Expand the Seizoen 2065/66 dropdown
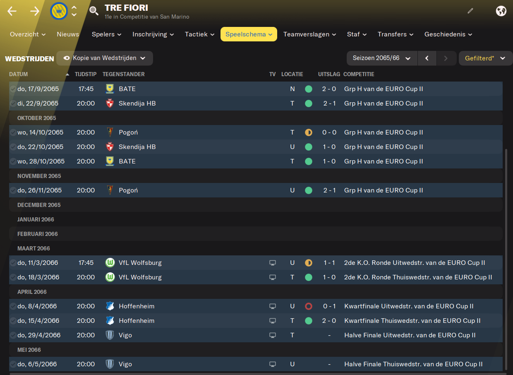The height and width of the screenshot is (375, 513). pyautogui.click(x=382, y=58)
